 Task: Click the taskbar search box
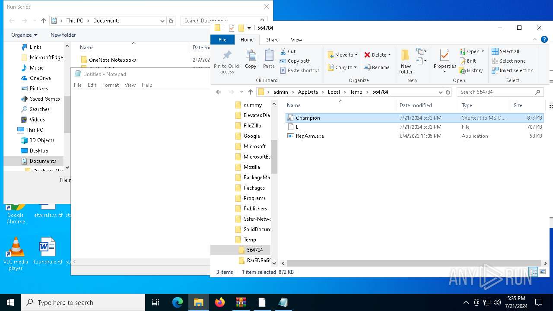point(83,302)
